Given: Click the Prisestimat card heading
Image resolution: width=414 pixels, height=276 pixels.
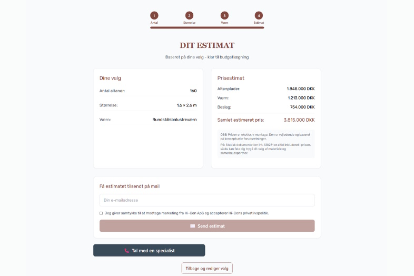Looking at the screenshot, I should (x=231, y=78).
